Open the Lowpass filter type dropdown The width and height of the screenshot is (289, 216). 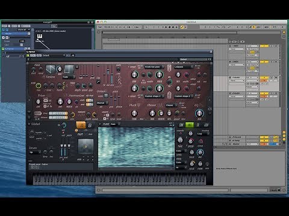pyautogui.click(x=184, y=67)
